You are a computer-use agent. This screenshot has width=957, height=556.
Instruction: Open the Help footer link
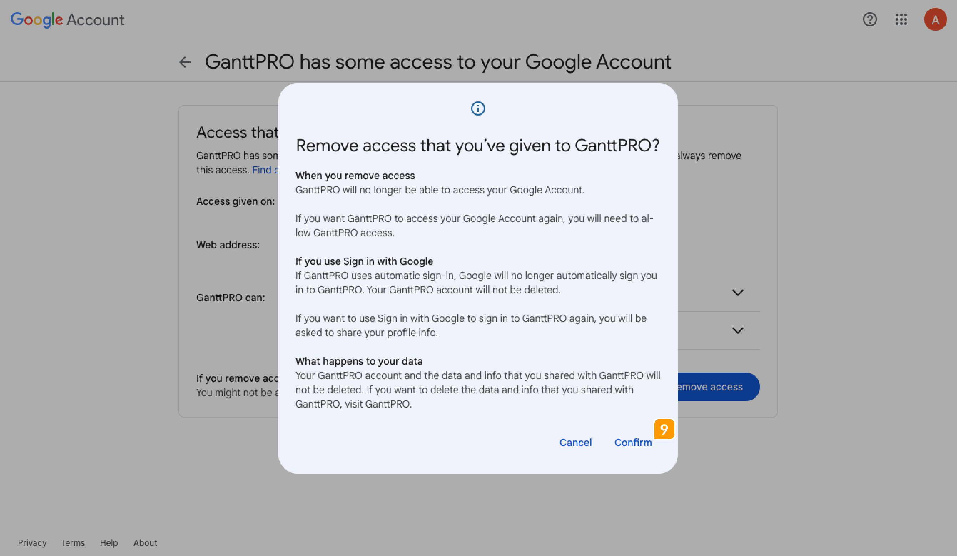click(x=109, y=543)
